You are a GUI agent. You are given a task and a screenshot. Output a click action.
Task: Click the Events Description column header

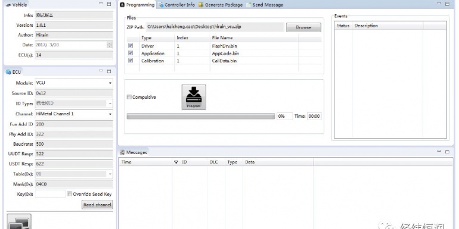point(388,26)
